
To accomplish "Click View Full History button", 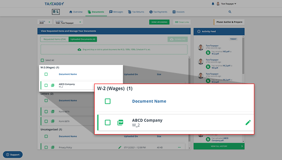I will pyautogui.click(x=219, y=146).
